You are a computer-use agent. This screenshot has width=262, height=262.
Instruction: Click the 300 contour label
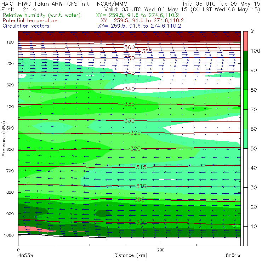[x=141, y=223]
